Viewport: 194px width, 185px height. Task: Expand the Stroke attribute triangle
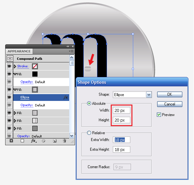(15, 66)
